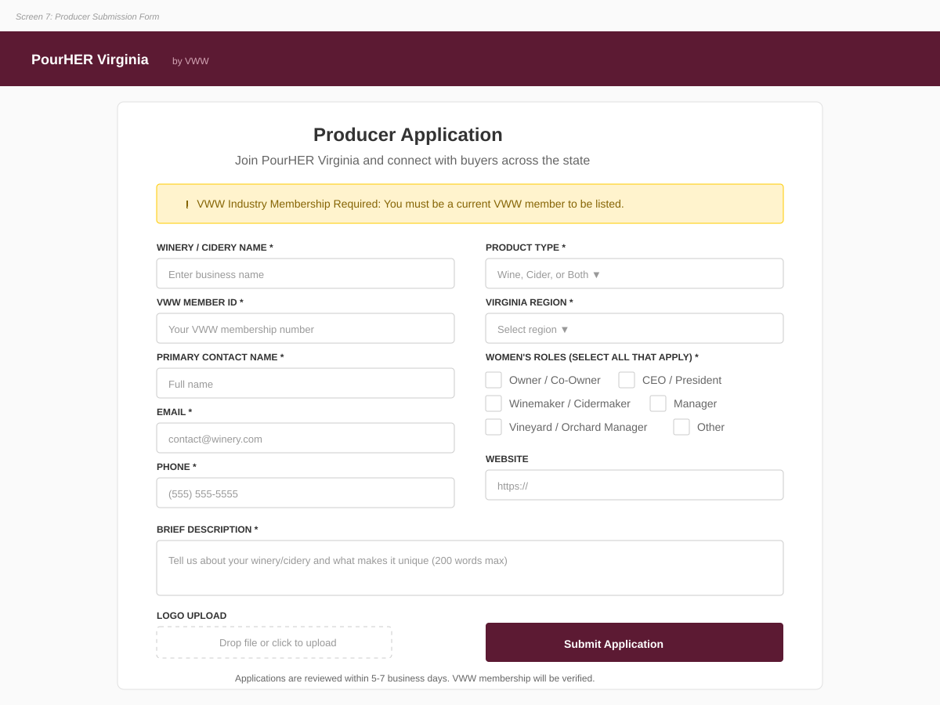Open the Product Type dropdown

pyautogui.click(x=634, y=273)
